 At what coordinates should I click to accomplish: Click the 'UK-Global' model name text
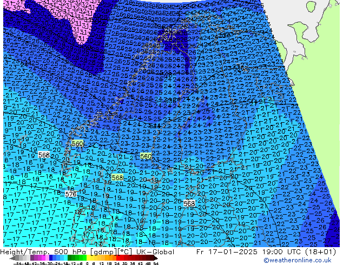tap(155, 252)
